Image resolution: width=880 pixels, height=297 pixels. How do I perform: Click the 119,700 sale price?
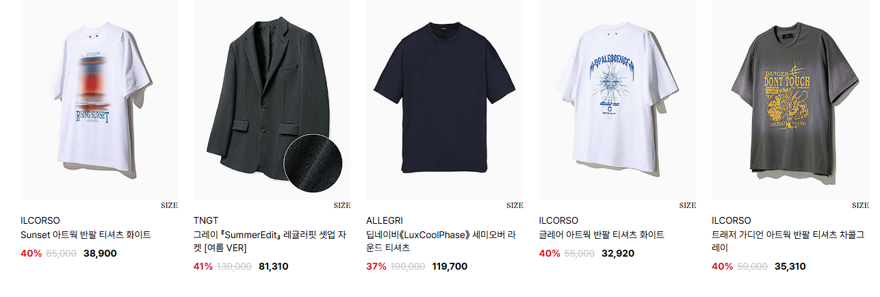(x=450, y=266)
